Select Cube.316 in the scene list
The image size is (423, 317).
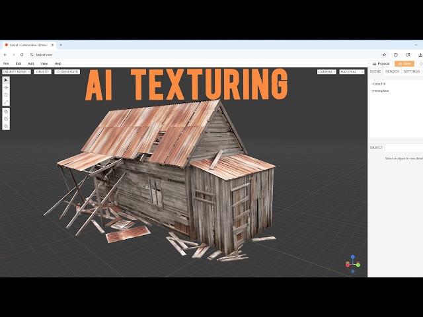tap(379, 84)
